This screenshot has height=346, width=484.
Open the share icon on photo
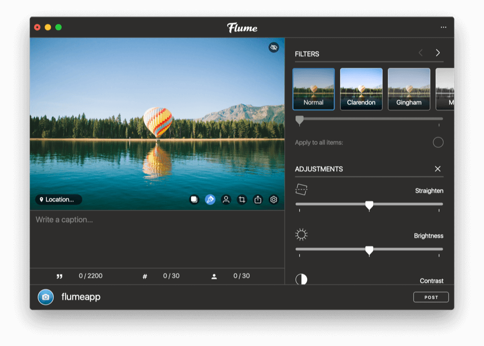point(258,200)
